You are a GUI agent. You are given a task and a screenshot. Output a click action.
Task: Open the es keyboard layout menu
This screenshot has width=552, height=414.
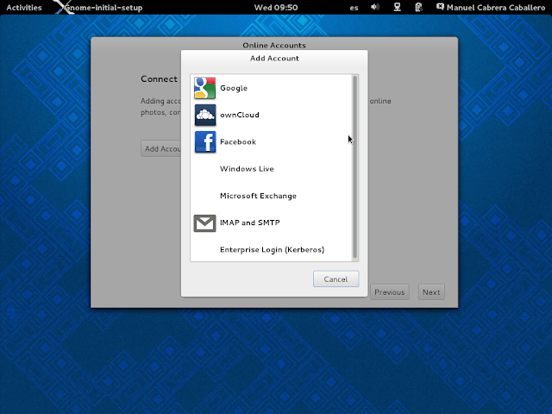[354, 8]
